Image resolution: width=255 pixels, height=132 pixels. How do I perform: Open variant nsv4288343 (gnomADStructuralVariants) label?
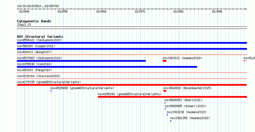click(x=130, y=94)
